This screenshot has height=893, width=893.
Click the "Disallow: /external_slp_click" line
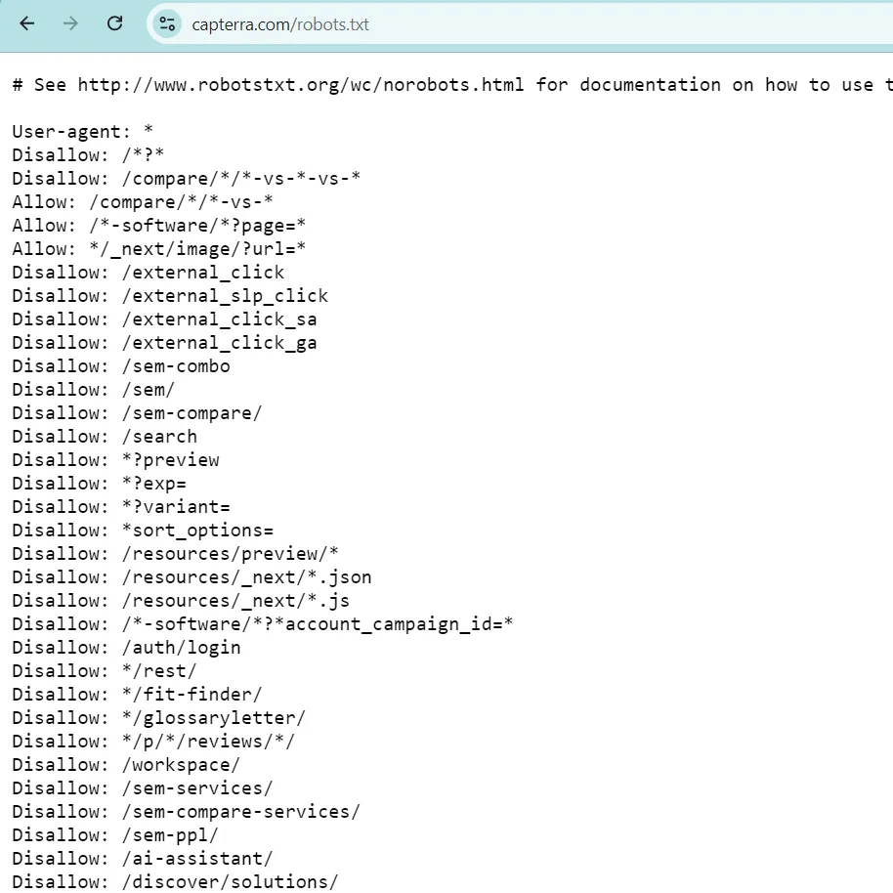tap(170, 296)
